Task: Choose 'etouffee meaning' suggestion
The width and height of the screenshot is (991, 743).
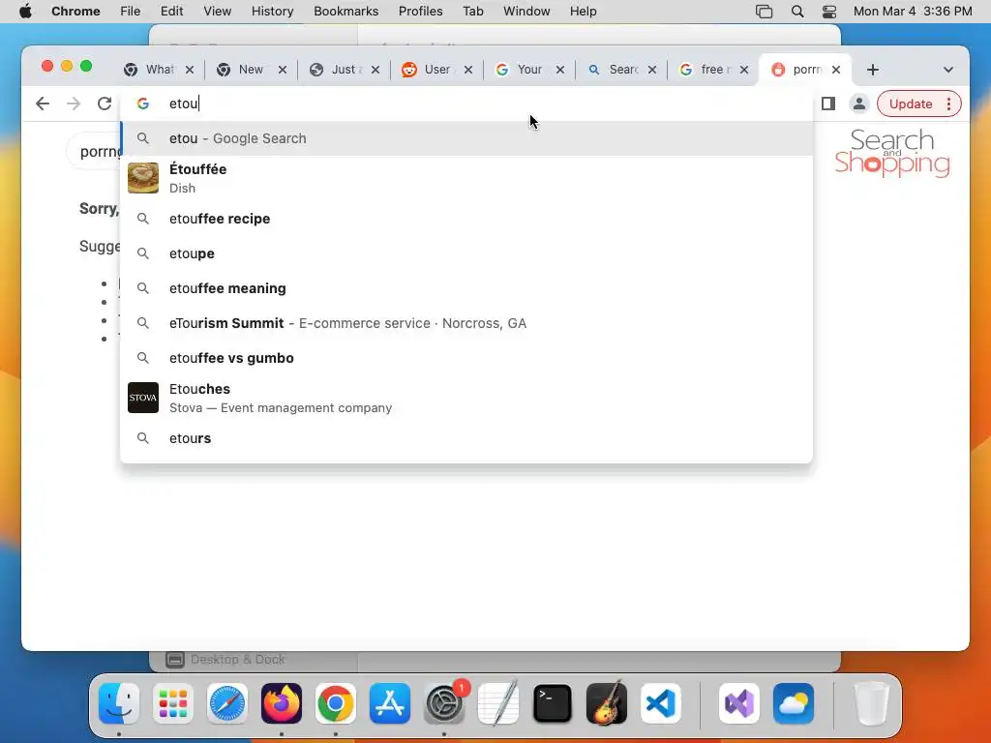Action: (x=466, y=288)
